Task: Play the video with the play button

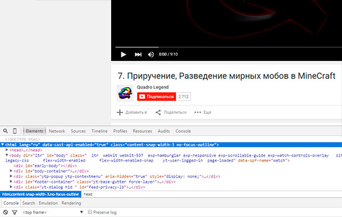Action: pos(124,54)
